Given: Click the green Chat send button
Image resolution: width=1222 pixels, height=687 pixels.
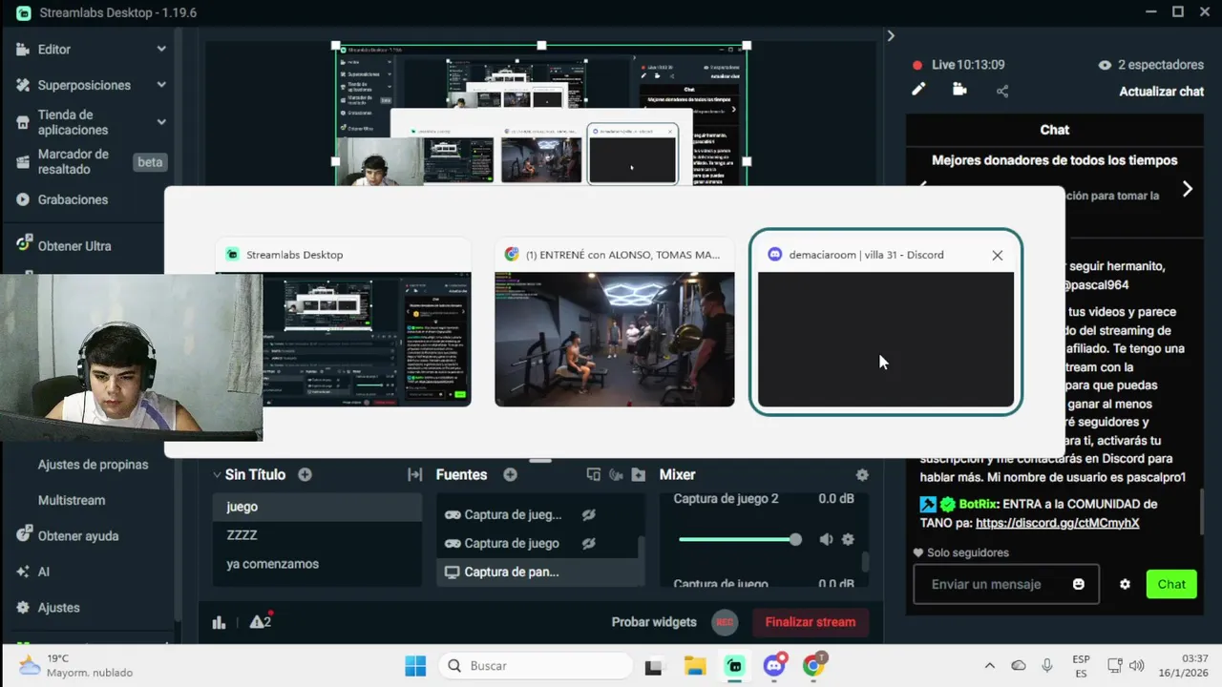Looking at the screenshot, I should pyautogui.click(x=1171, y=584).
